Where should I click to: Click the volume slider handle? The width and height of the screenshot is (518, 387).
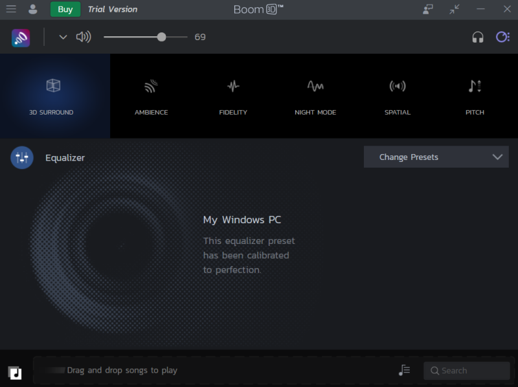pos(161,37)
